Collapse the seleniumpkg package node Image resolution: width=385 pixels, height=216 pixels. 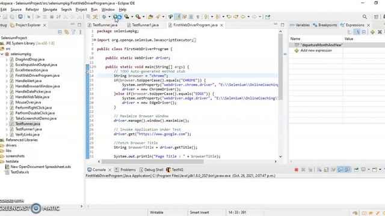2,54
